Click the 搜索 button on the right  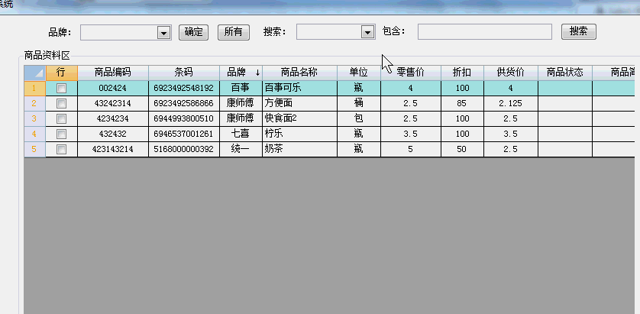pos(578,31)
